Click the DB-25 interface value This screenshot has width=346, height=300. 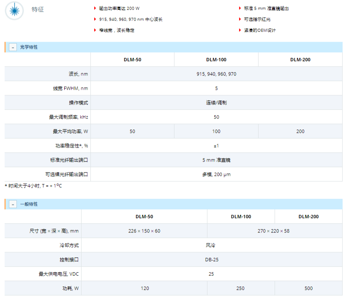[212, 259]
